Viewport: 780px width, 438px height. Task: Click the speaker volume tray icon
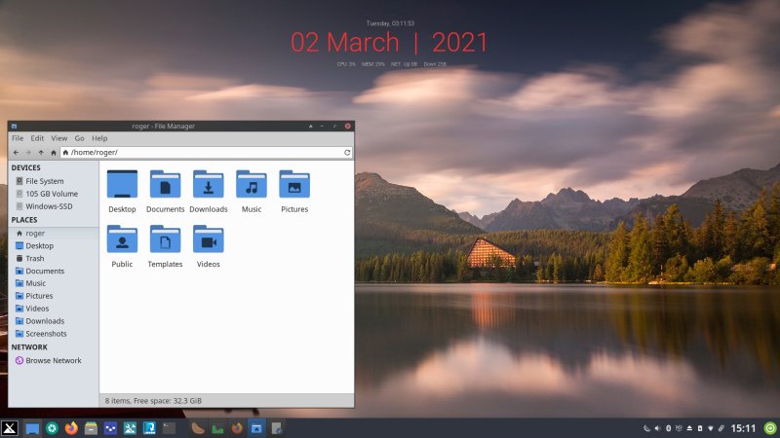coord(657,428)
